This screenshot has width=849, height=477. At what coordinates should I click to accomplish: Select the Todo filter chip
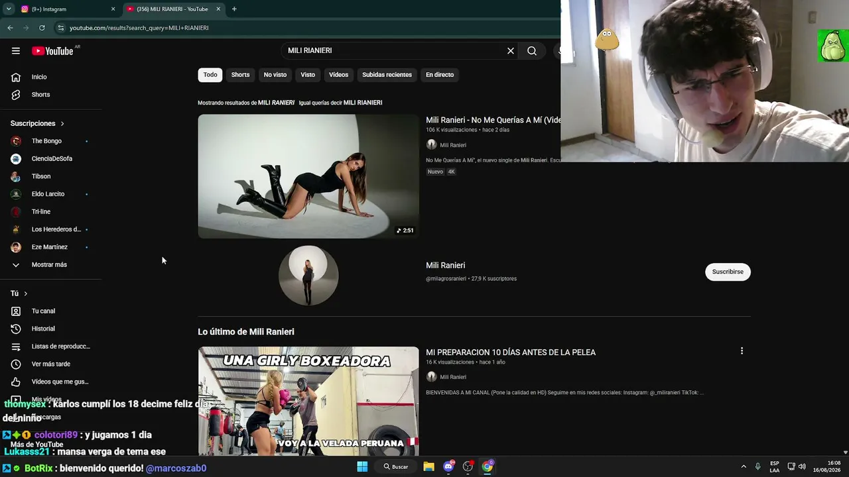pyautogui.click(x=210, y=75)
